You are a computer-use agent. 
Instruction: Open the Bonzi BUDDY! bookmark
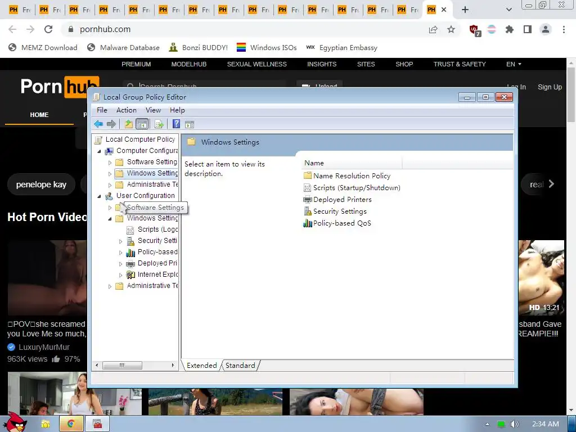[x=199, y=48]
